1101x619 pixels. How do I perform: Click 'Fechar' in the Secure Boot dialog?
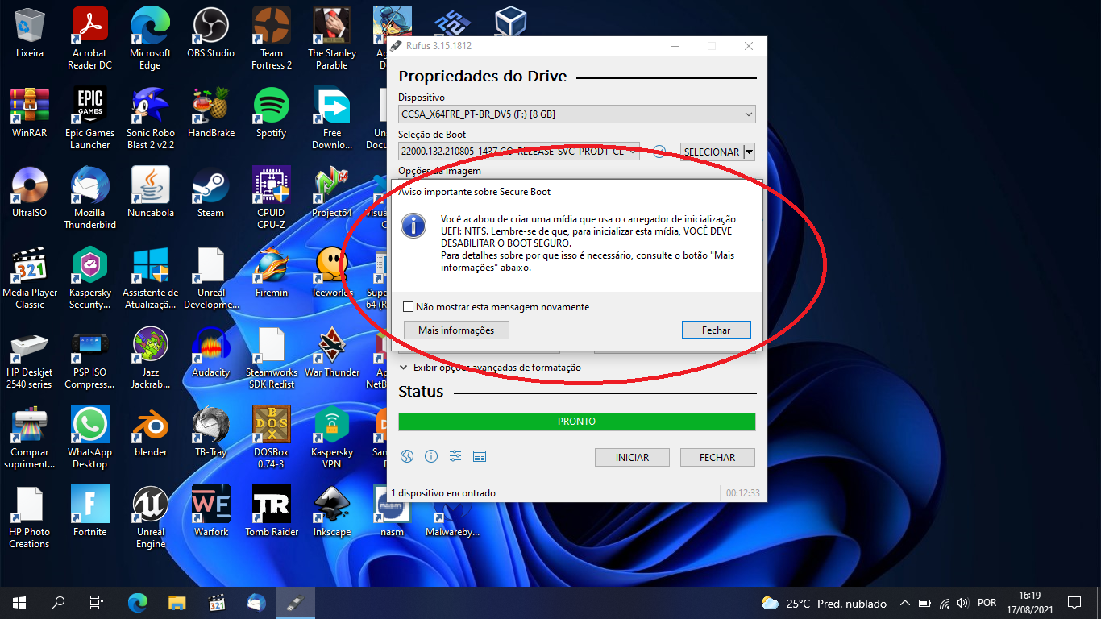[716, 330]
